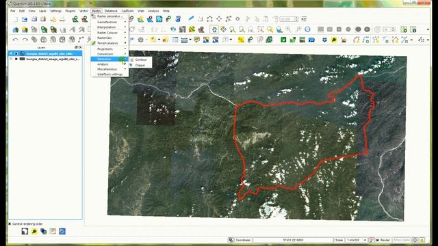Click the Select Features yellow arrow tool
The height and width of the screenshot is (246, 438).
point(153,40)
